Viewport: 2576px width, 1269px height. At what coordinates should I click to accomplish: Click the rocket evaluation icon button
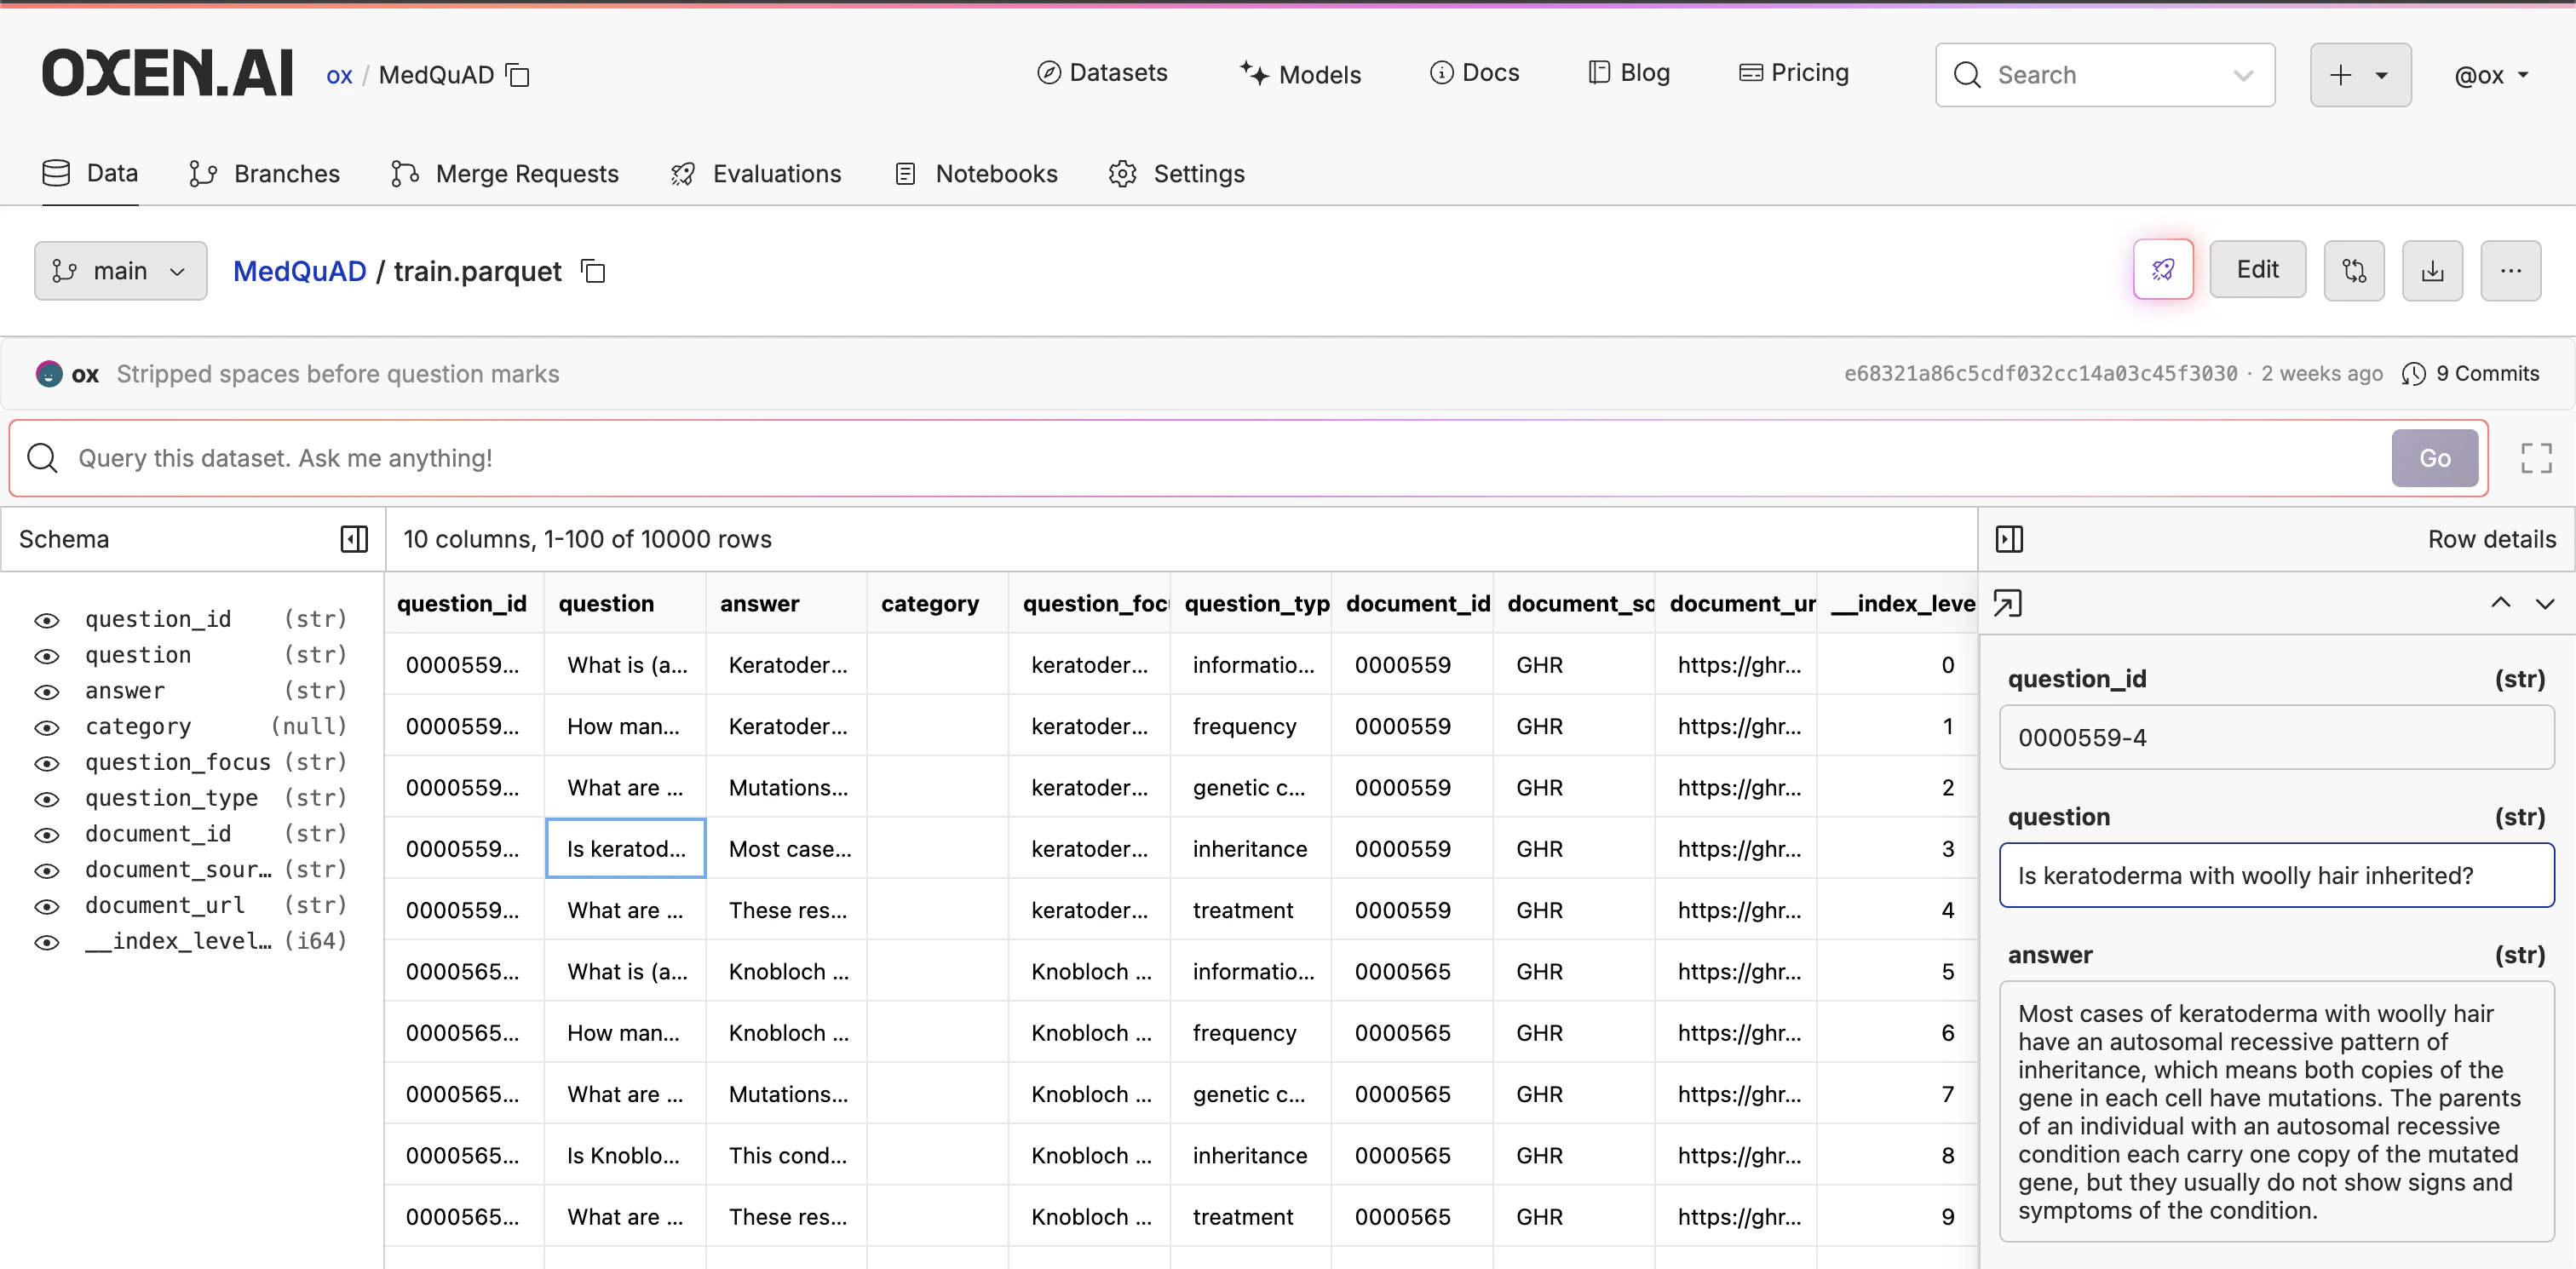(2163, 270)
